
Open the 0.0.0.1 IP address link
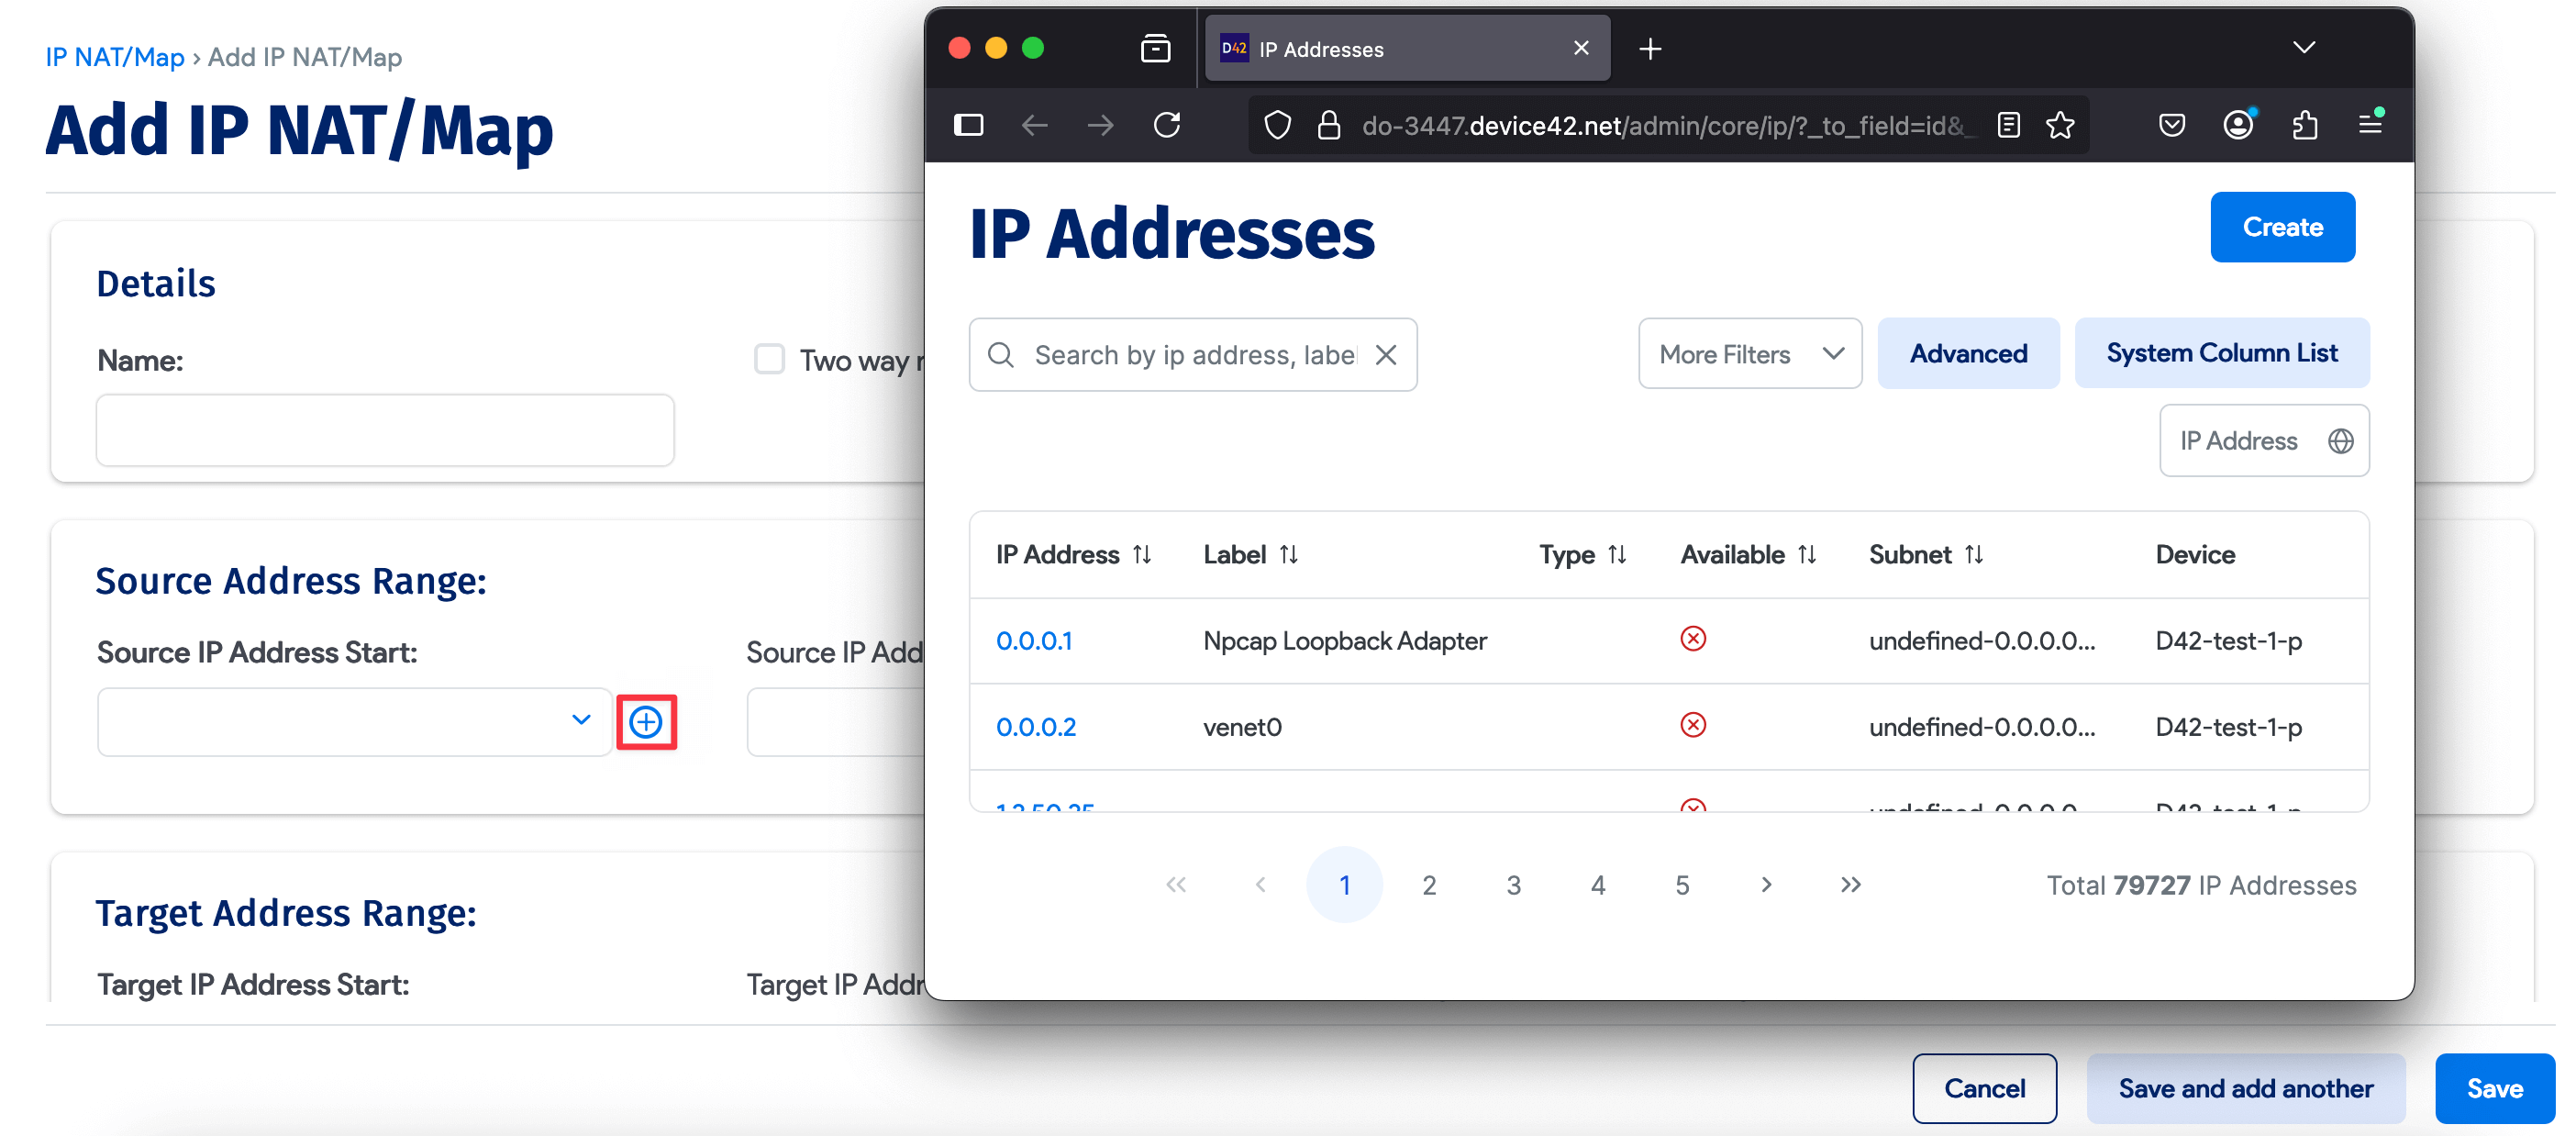pos(1034,640)
